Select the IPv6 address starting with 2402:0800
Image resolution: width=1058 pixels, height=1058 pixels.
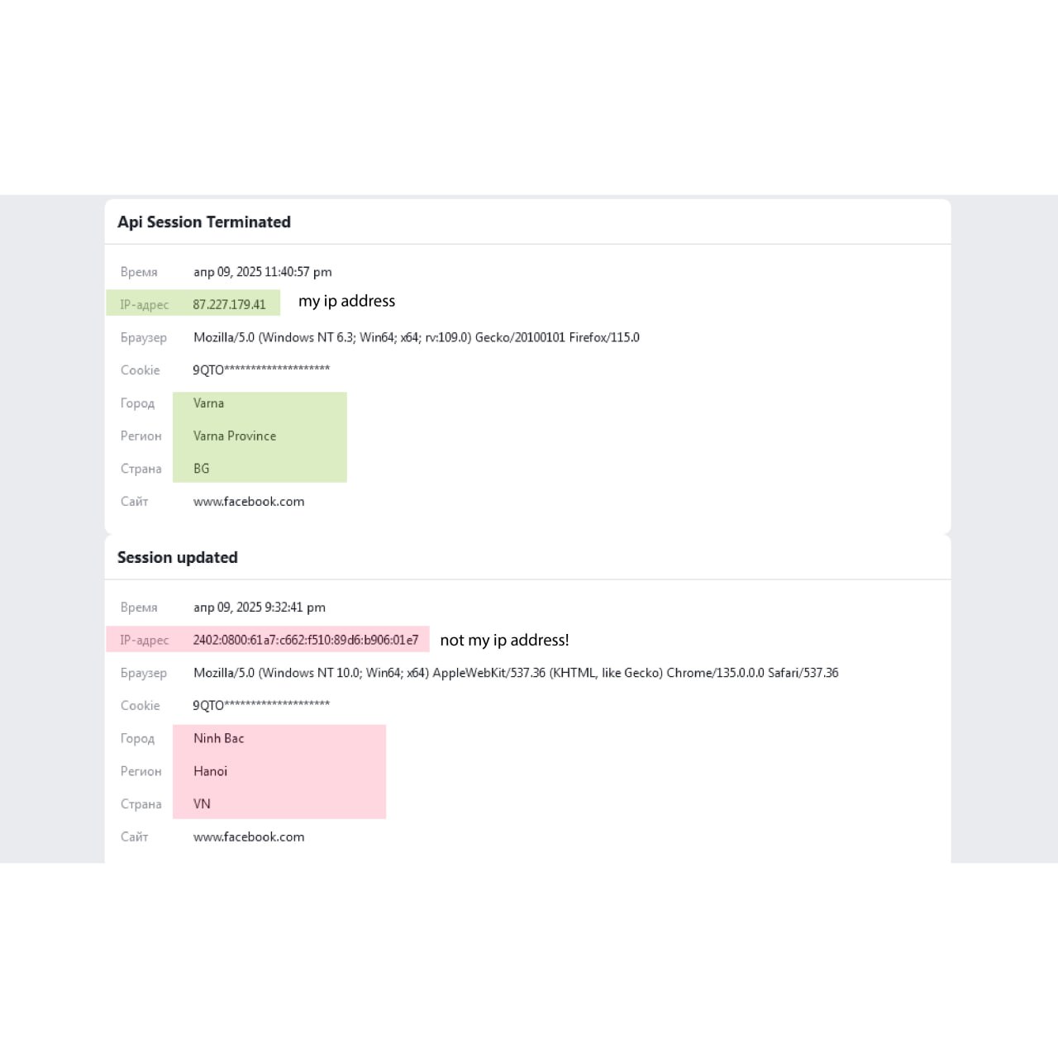point(305,640)
